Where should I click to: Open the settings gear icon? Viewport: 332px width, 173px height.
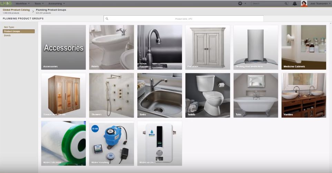(240, 3)
